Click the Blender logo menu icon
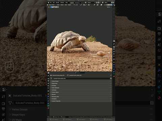The image size is (162, 121). point(48,2)
